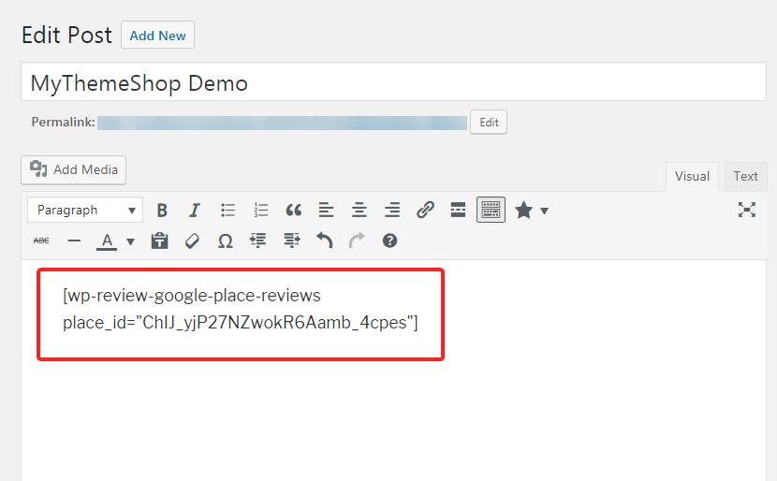This screenshot has height=481, width=777.
Task: Insert Read More tag
Action: (458, 210)
